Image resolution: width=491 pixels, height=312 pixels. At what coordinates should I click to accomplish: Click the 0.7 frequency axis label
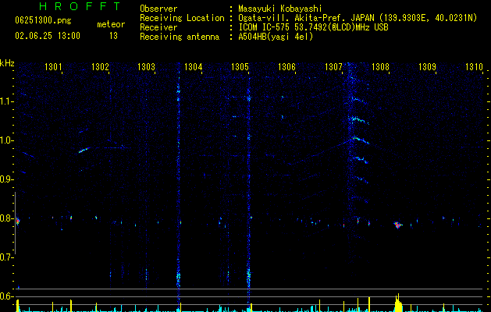(x=6, y=257)
